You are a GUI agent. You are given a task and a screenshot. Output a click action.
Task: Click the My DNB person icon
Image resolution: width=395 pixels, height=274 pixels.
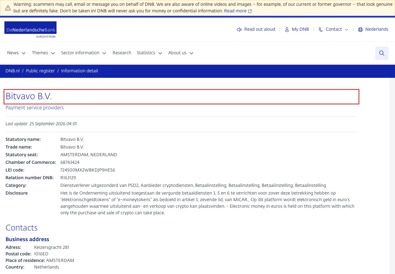[287, 30]
